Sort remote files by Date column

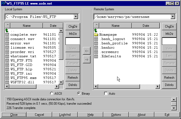pos(146,25)
